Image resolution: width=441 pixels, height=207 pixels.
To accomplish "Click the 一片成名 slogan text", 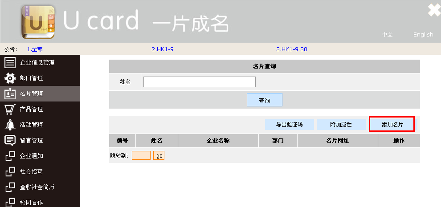I will (190, 23).
